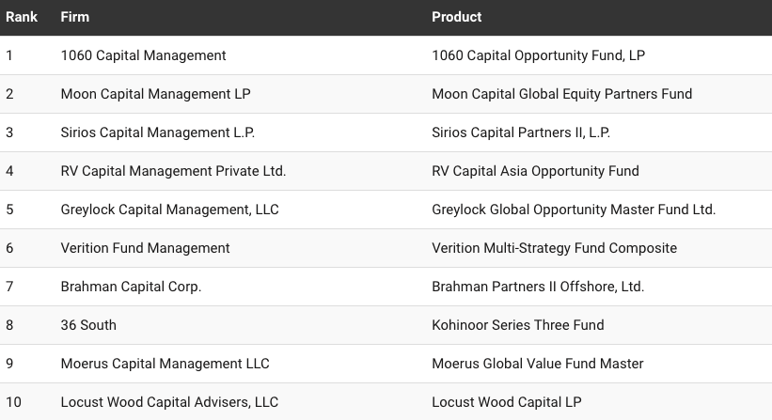
Task: Click Greylock Global Opportunity Master Fund Ltd.
Action: click(x=574, y=210)
